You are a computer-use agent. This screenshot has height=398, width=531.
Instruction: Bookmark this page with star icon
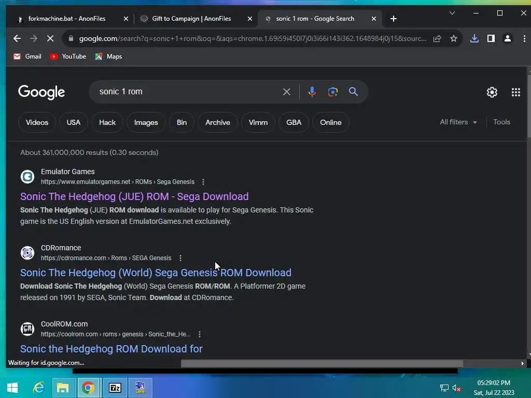tap(453, 38)
